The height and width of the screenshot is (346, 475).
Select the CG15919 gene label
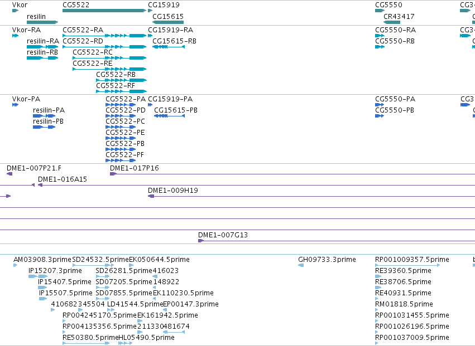point(164,5)
